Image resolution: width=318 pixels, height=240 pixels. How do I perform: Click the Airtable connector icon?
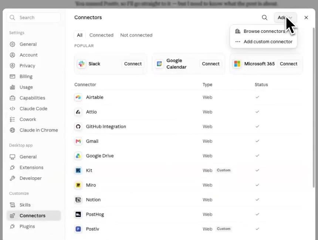click(78, 97)
